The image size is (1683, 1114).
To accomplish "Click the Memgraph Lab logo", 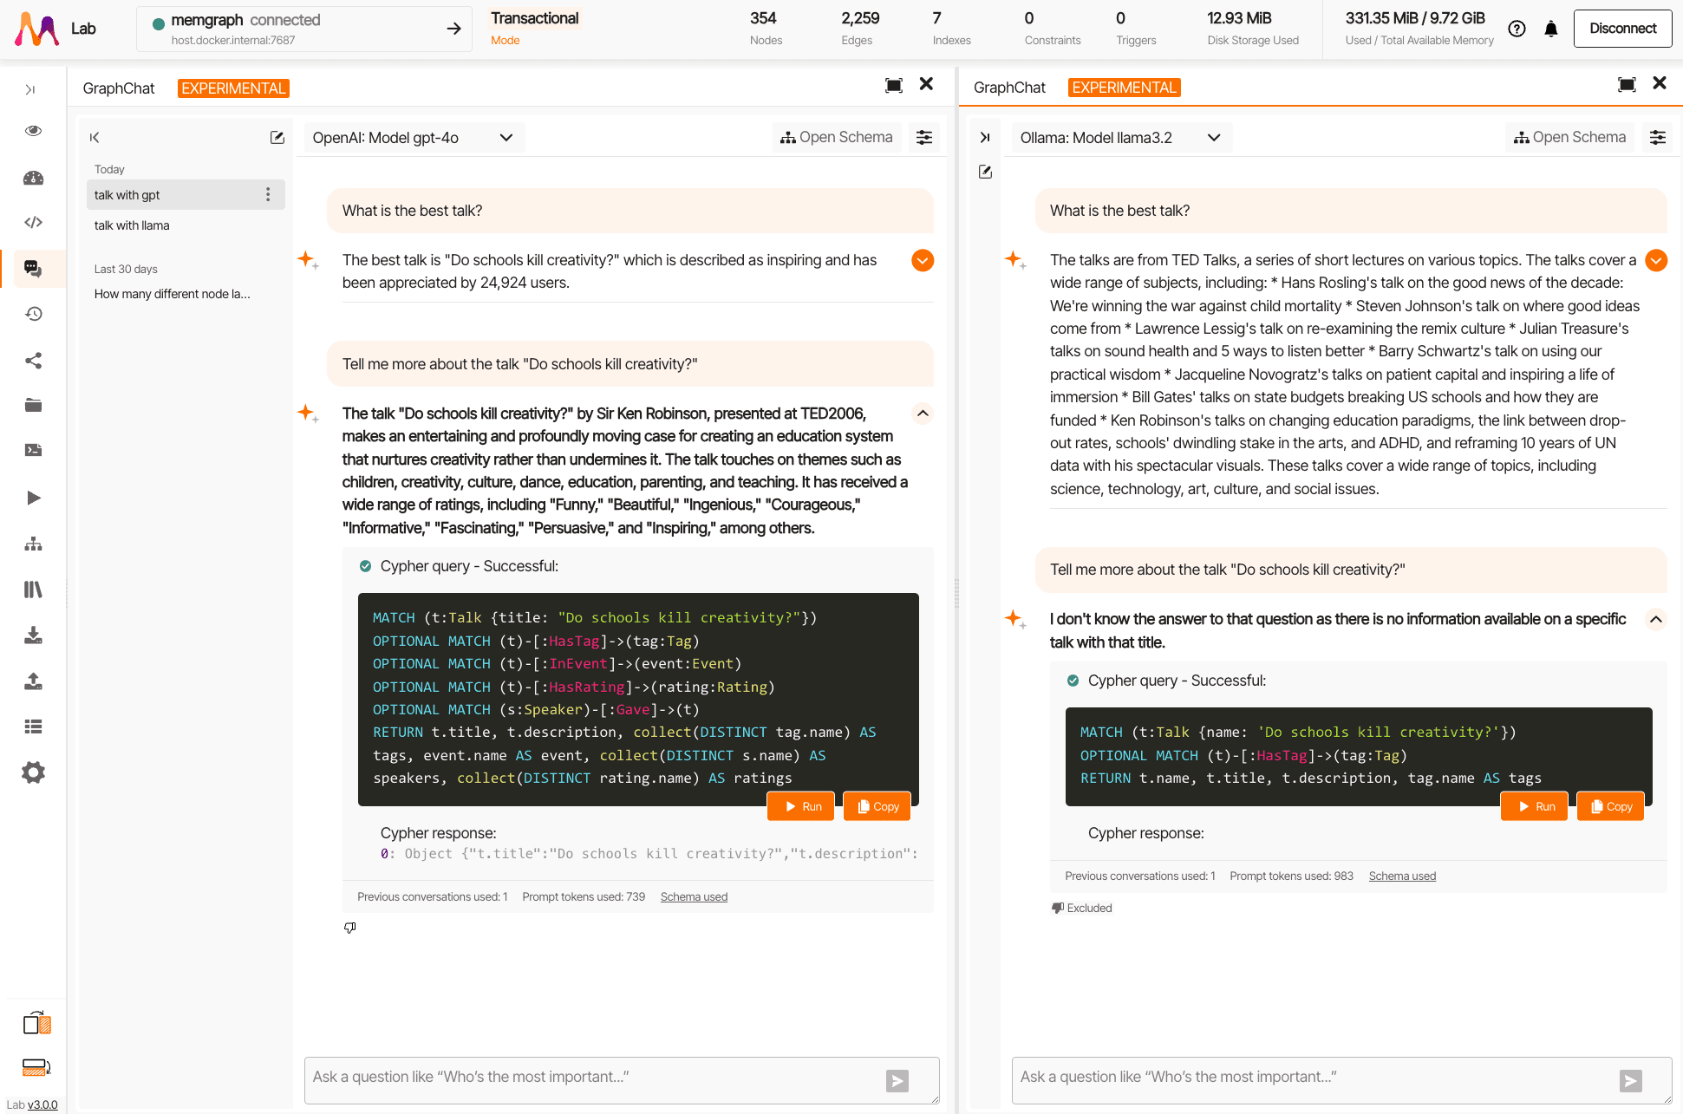I will click(x=37, y=29).
